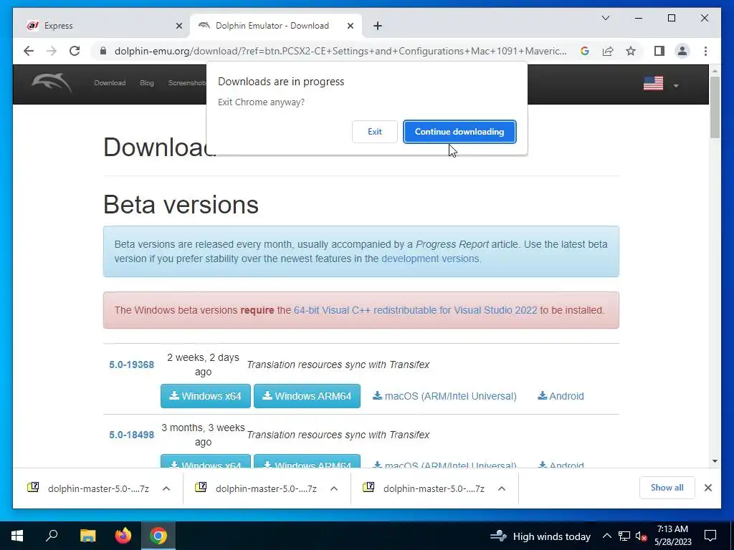
Task: Follow the development versions link
Action: coord(430,259)
